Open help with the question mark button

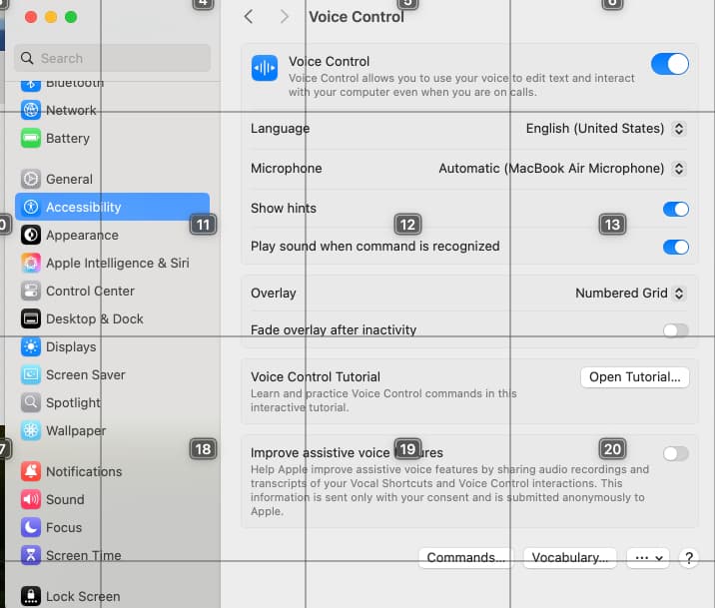click(x=689, y=558)
